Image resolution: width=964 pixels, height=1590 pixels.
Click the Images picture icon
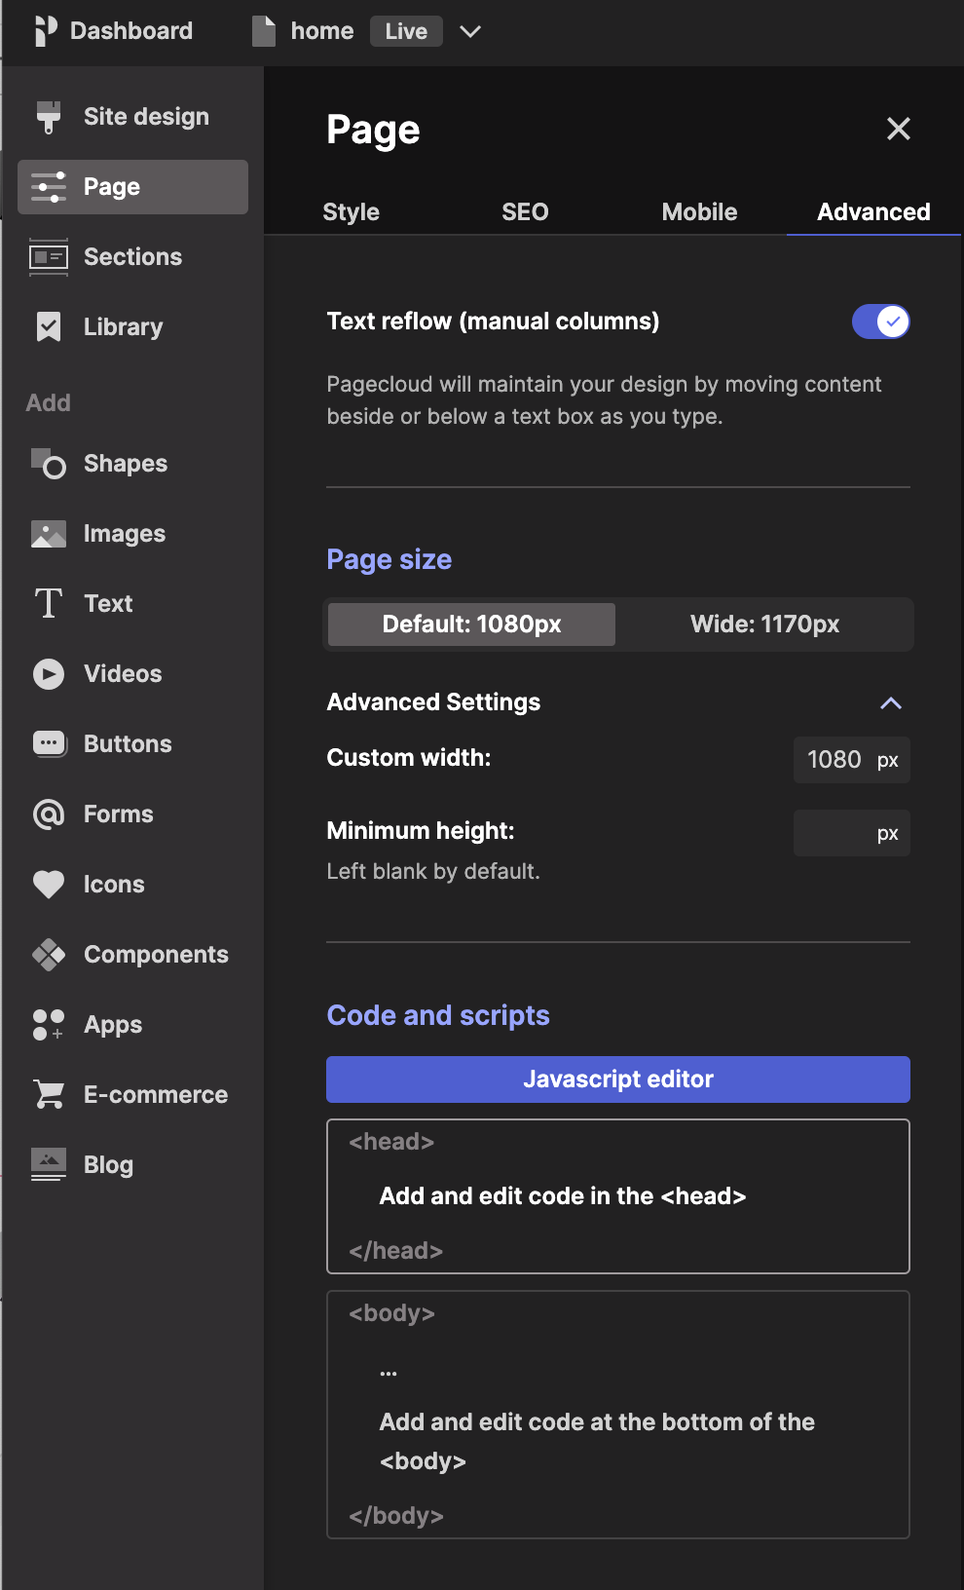pyautogui.click(x=48, y=534)
